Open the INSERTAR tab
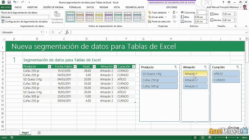 coord(32,7)
